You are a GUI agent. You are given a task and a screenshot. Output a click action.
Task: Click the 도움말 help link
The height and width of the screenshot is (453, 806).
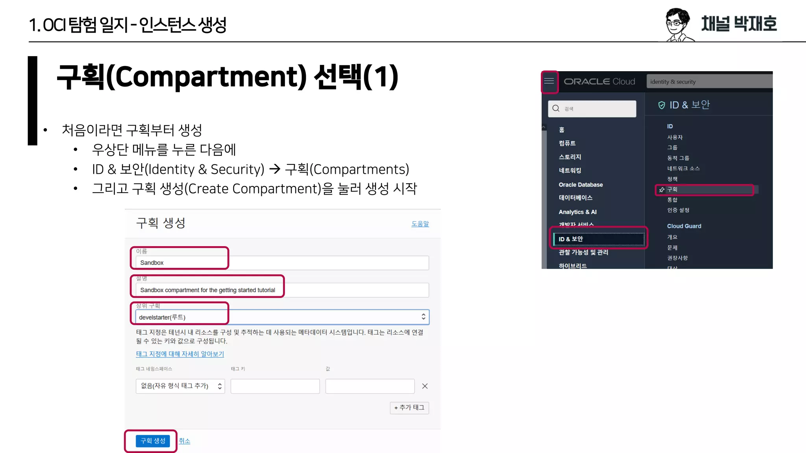click(x=420, y=224)
